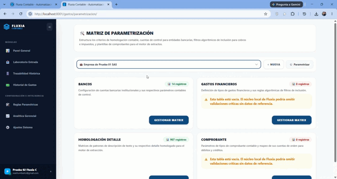Viewport: 337px width, 179px height.
Task: Click the shield icon in browser toolbar
Action: click(276, 14)
